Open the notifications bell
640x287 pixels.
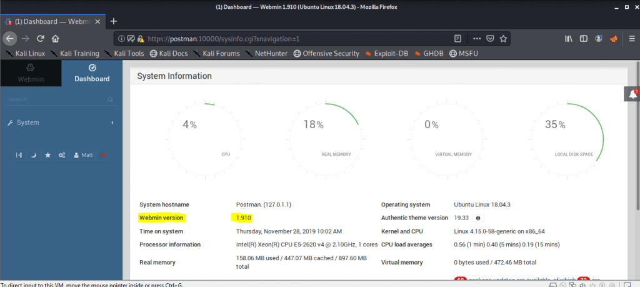(x=632, y=94)
